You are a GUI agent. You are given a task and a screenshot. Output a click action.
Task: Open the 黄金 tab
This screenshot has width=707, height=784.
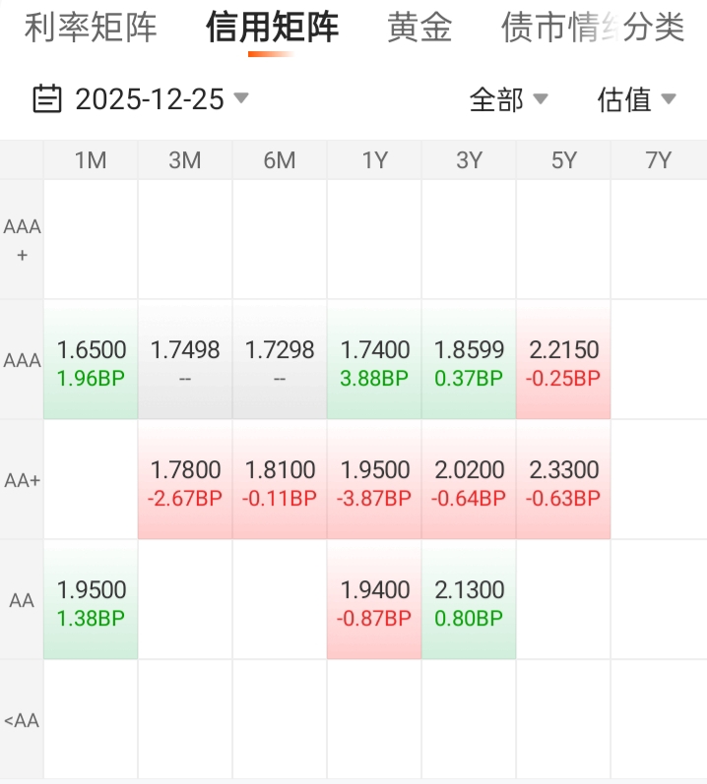coord(419,28)
